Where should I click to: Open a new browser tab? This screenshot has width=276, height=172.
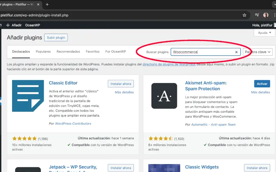click(x=47, y=4)
